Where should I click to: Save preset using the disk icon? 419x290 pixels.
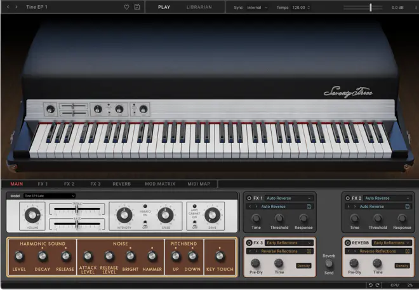pos(137,7)
